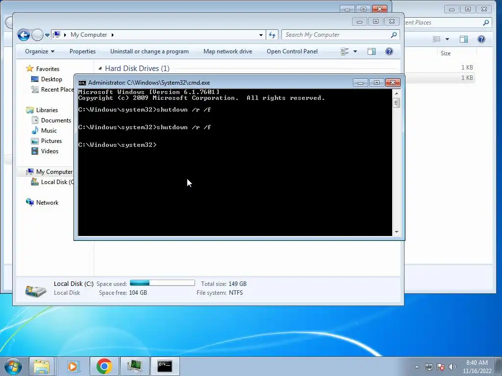Image resolution: width=502 pixels, height=376 pixels.
Task: Click Map network drive
Action: click(x=227, y=51)
